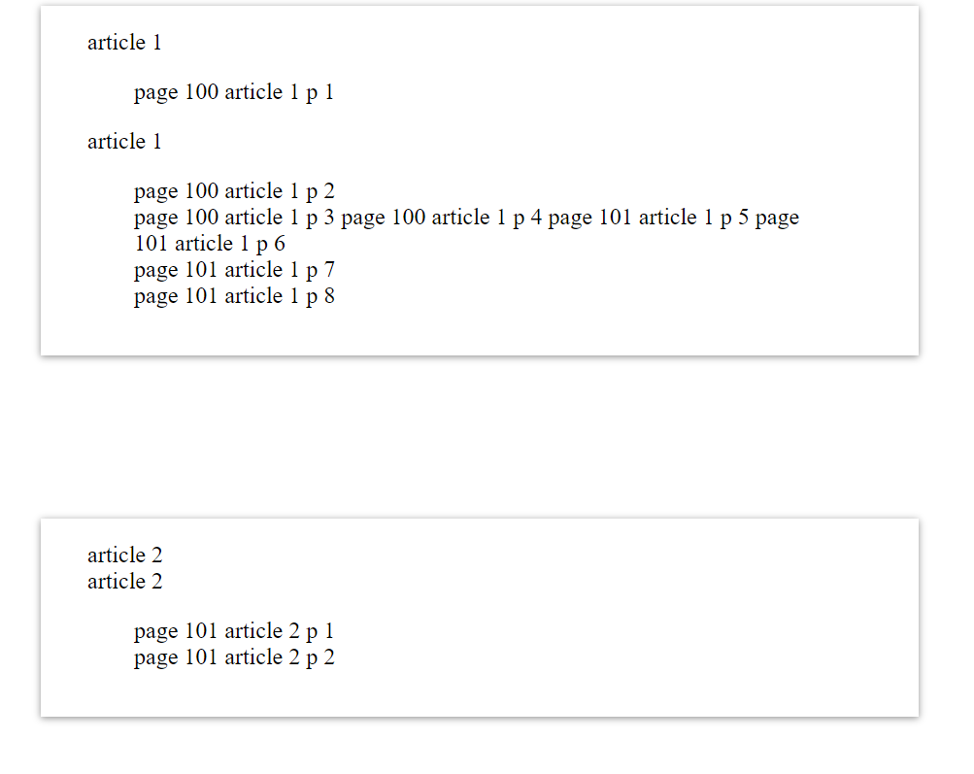The height and width of the screenshot is (774, 974).
Task: Click the 'page 101 article 1 p 8' line
Action: point(234,296)
